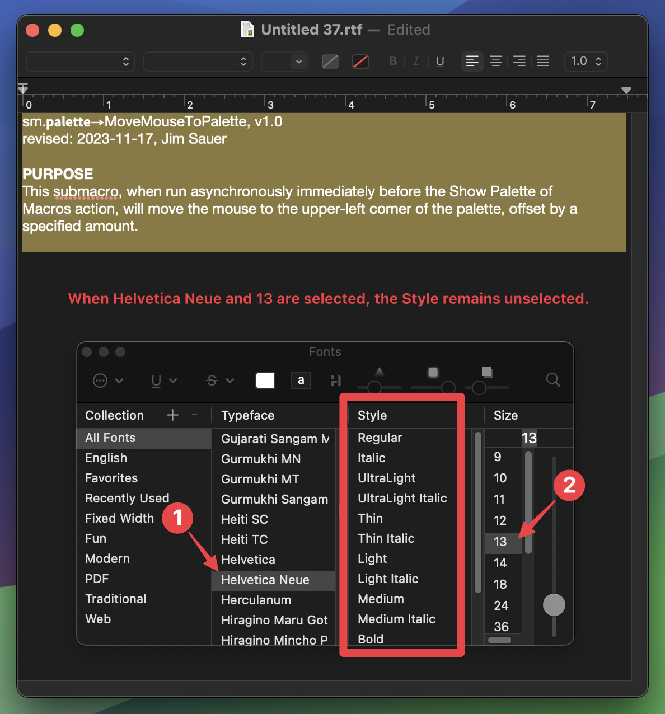Toggle text shadow in Fonts panel

(x=336, y=381)
